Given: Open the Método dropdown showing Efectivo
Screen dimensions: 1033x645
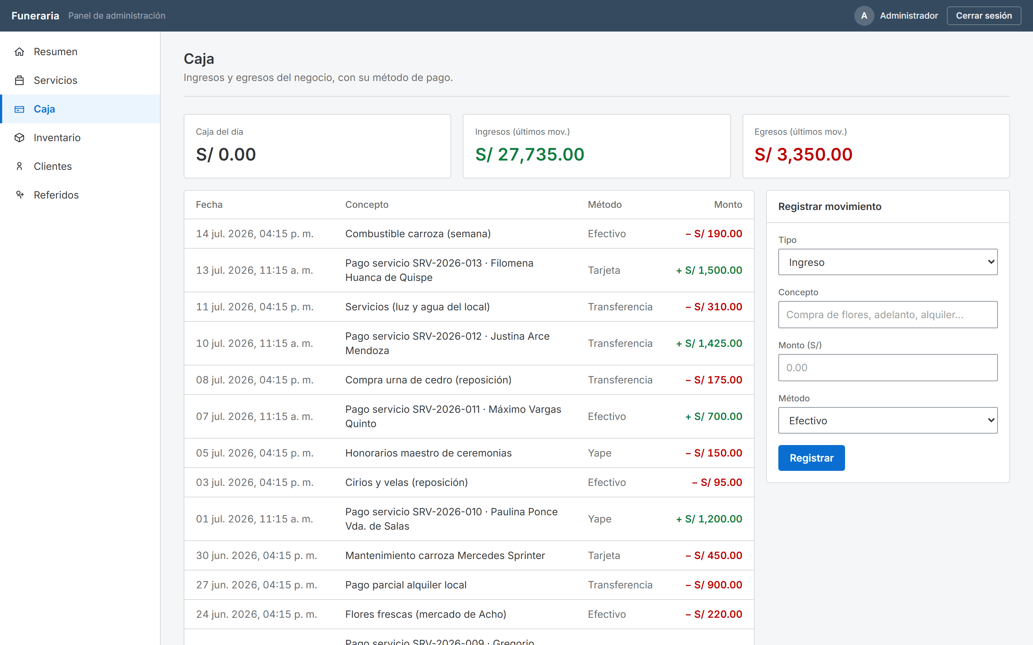Looking at the screenshot, I should [887, 420].
